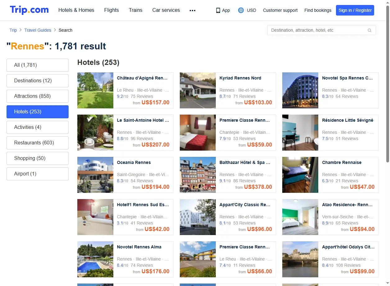Select the Destinations (12) filter
Screen dimensions: 390x286
(x=38, y=81)
